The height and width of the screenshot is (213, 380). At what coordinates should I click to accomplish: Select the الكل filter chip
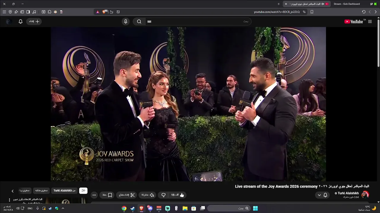pos(83,191)
